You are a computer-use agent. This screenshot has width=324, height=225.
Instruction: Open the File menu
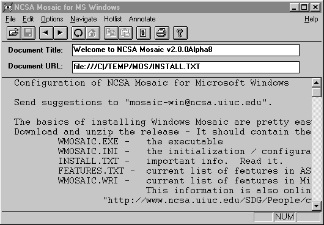tap(10, 19)
